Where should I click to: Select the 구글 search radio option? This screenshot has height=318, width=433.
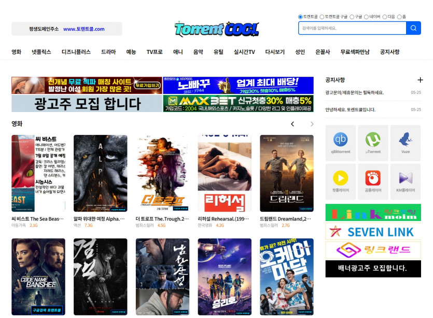pos(352,17)
